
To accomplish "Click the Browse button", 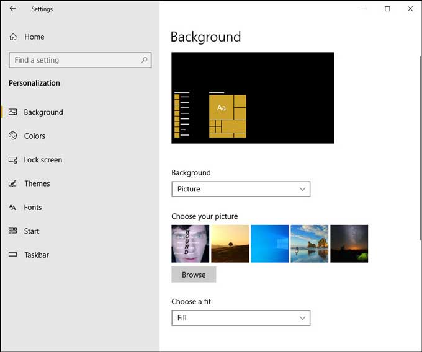I will 194,275.
